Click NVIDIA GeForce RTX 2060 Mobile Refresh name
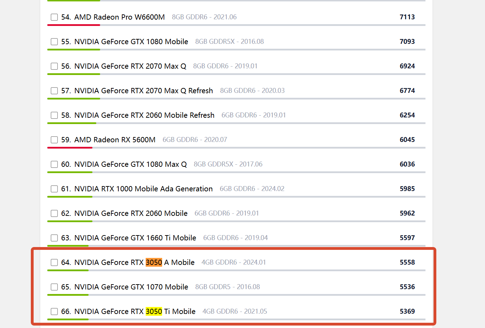Viewport: 485px width, 328px height. pos(144,115)
